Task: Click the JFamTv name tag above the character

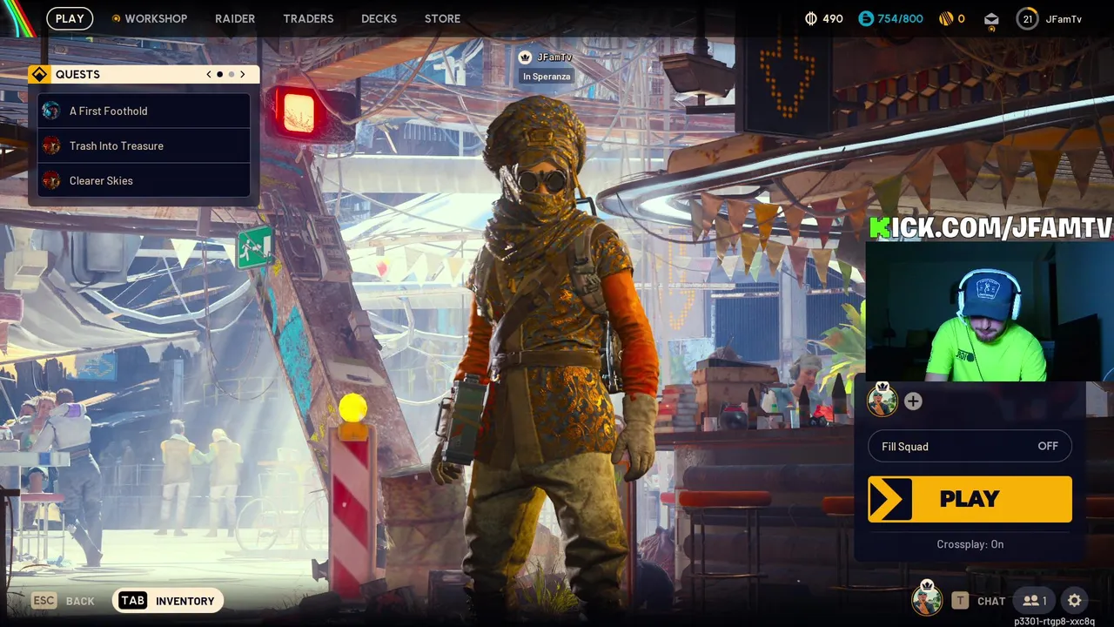Action: pyautogui.click(x=554, y=57)
